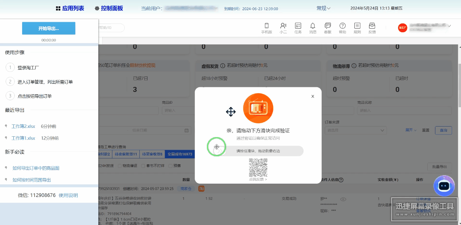Screen dimensions: 461x225
Task: Select the 待买家收货8 tab
Action: 152,154
